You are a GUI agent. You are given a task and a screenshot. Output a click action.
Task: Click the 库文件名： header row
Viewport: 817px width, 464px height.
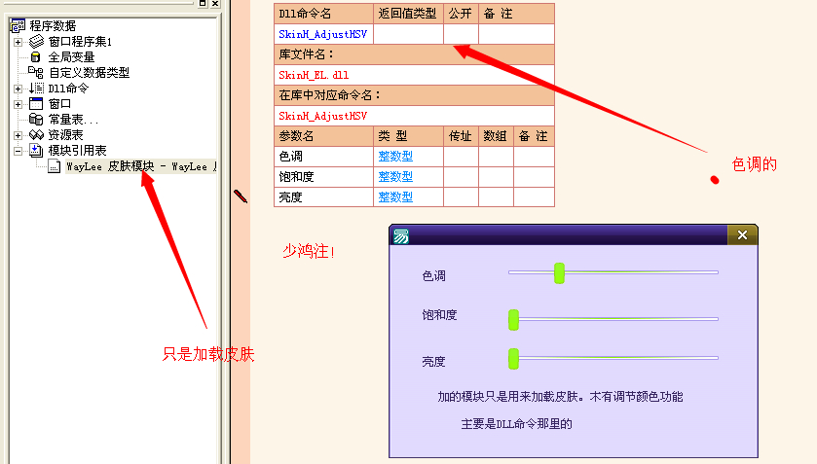pos(414,54)
